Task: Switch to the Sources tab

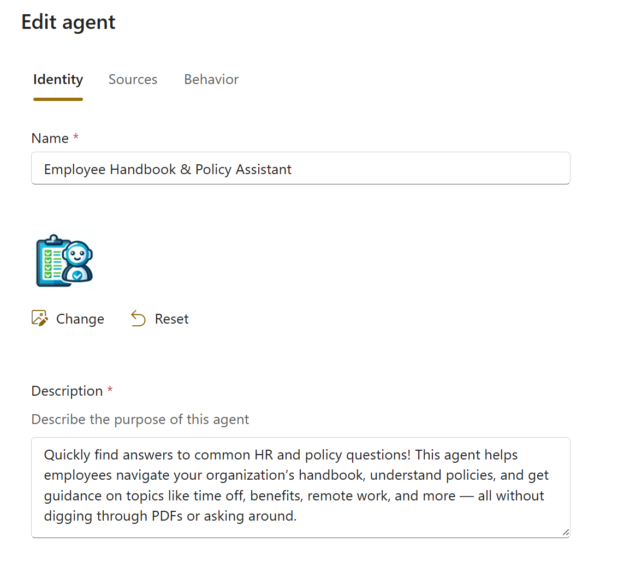Action: point(133,79)
